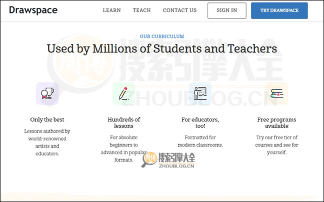Click the 'Formatted for modern classrooms' text
Image resolution: width=324 pixels, height=202 pixels.
click(200, 141)
